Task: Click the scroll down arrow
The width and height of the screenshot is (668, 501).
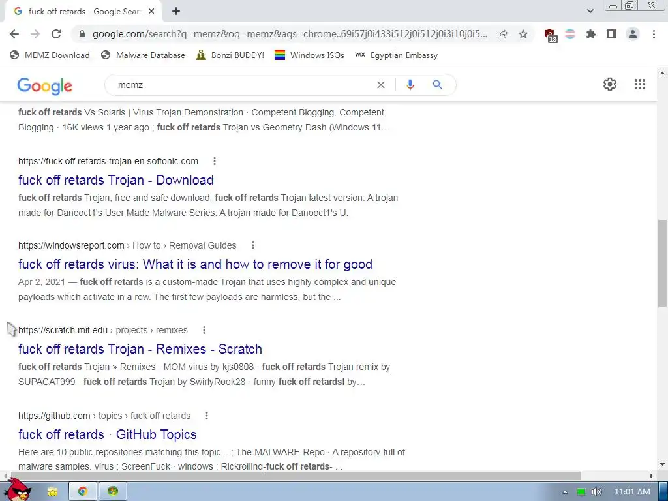Action: [662, 464]
